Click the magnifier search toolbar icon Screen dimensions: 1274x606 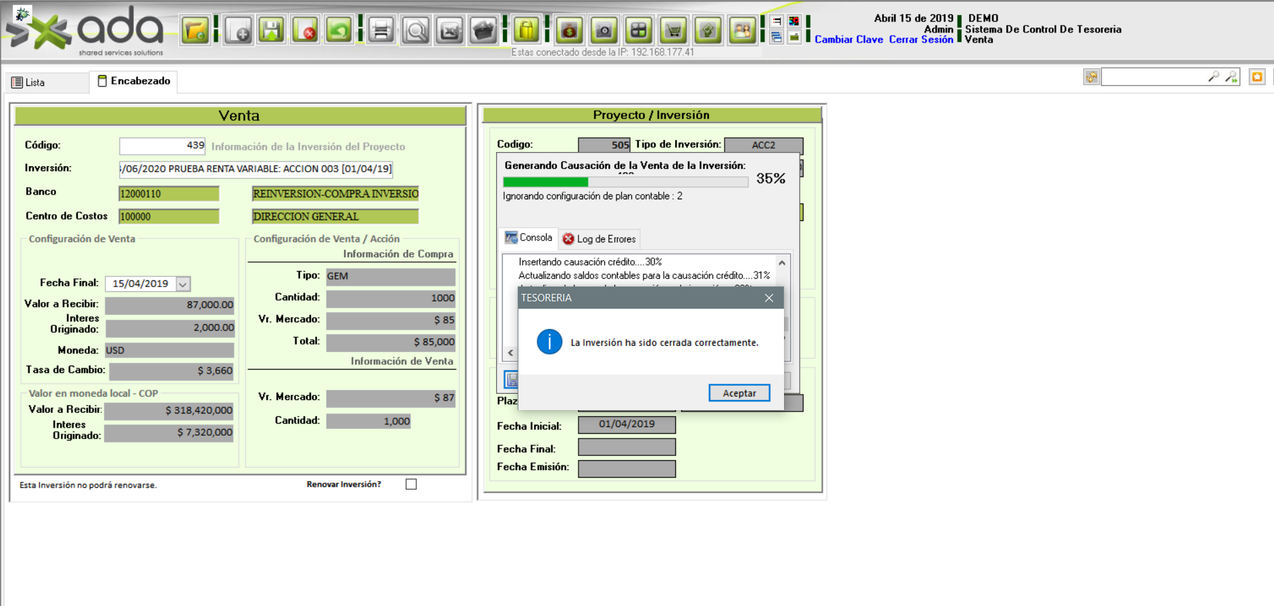(x=416, y=30)
